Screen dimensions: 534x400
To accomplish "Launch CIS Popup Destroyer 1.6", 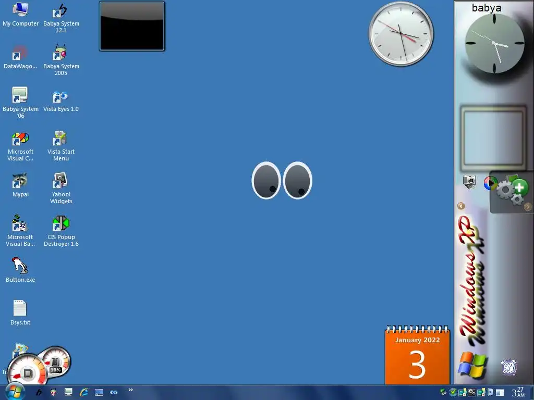I will (x=61, y=231).
